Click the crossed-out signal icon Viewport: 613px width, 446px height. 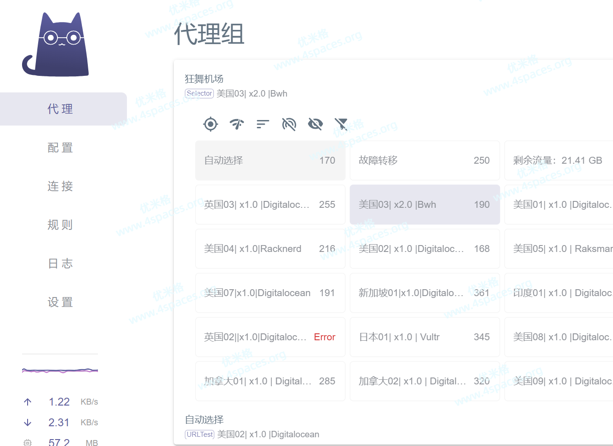(x=289, y=124)
